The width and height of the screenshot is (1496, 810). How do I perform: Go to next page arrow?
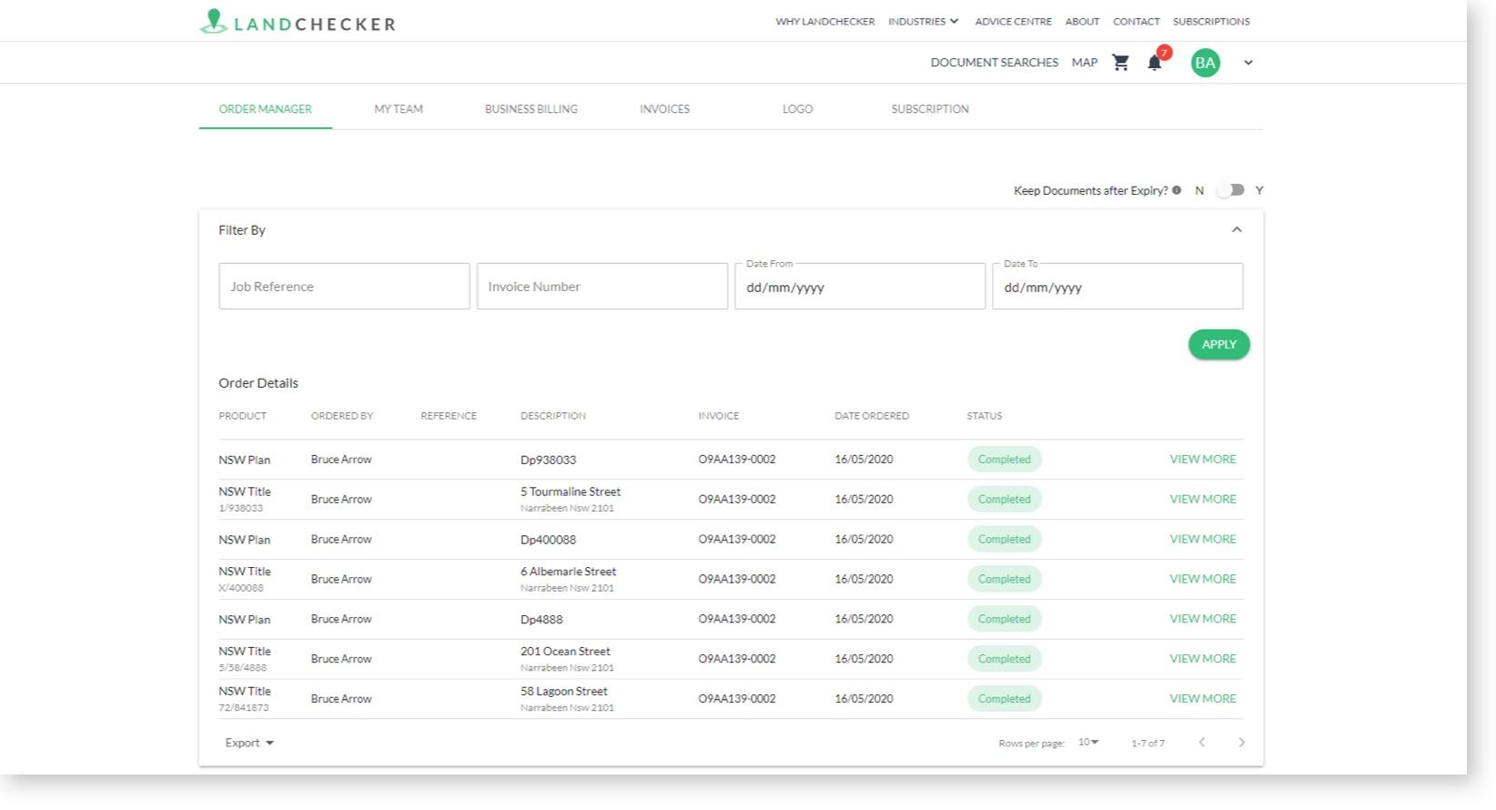1241,743
